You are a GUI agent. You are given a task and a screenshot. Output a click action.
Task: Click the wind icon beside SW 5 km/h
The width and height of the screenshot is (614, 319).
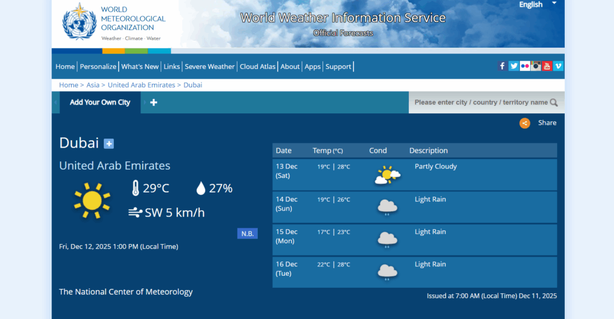point(135,212)
